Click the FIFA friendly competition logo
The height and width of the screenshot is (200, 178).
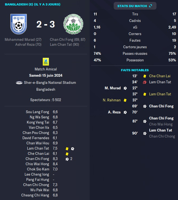pos(46,62)
